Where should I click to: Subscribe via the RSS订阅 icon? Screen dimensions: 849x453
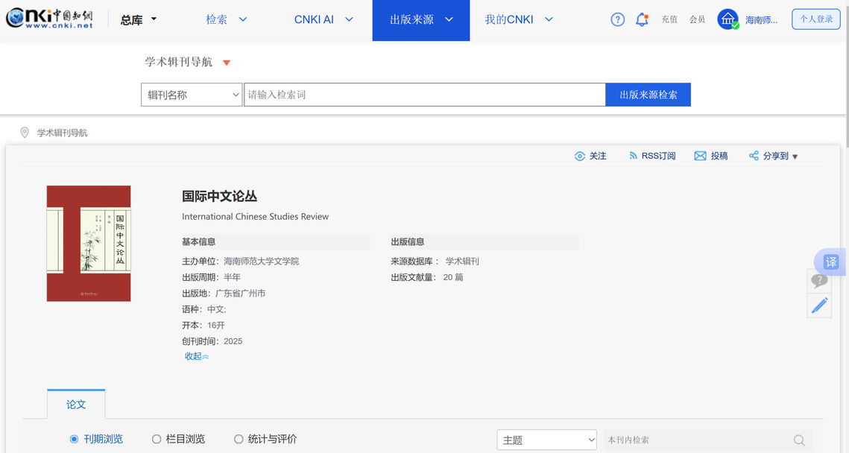(634, 156)
